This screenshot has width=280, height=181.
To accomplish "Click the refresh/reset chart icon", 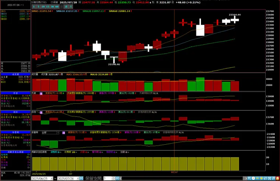I will click(x=265, y=178).
